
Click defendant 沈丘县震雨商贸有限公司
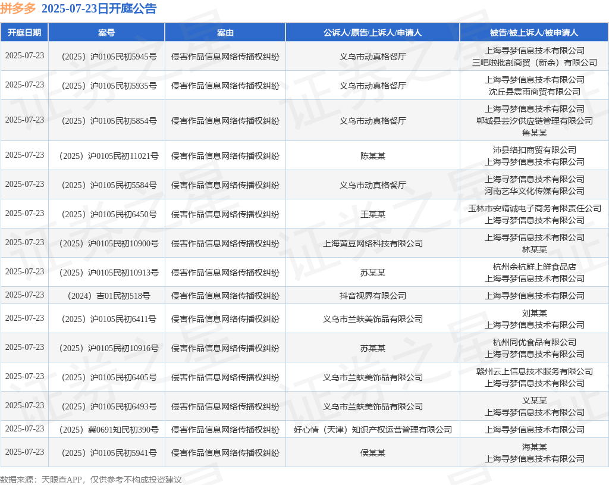[535, 92]
